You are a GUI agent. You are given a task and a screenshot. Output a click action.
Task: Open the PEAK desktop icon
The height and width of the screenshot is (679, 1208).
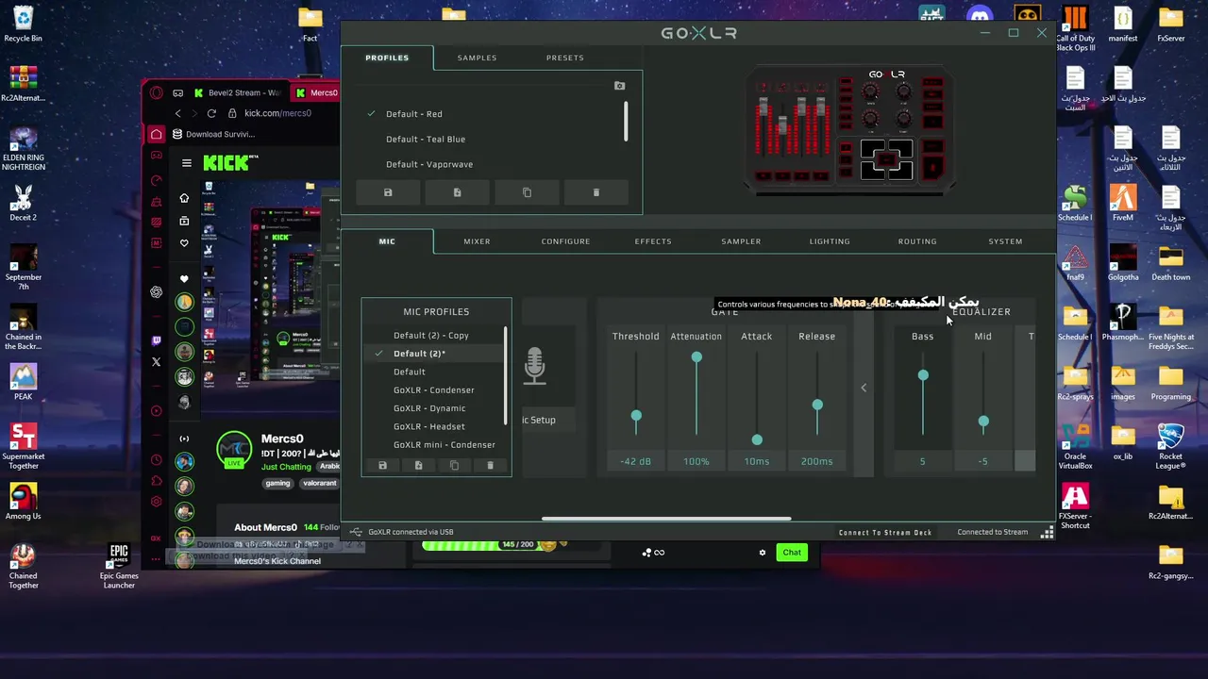[x=23, y=382]
